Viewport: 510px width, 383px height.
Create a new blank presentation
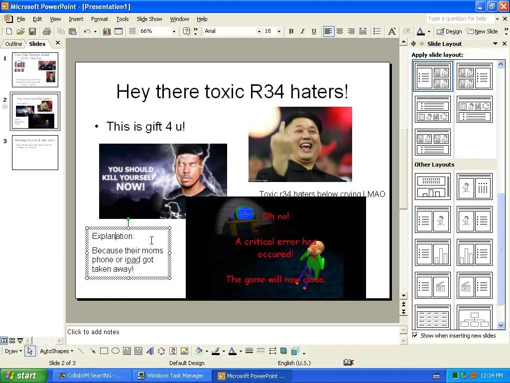(9, 31)
